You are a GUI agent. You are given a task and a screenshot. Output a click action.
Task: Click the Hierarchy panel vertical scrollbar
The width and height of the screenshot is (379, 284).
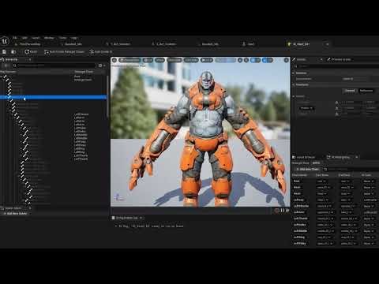[x=107, y=96]
